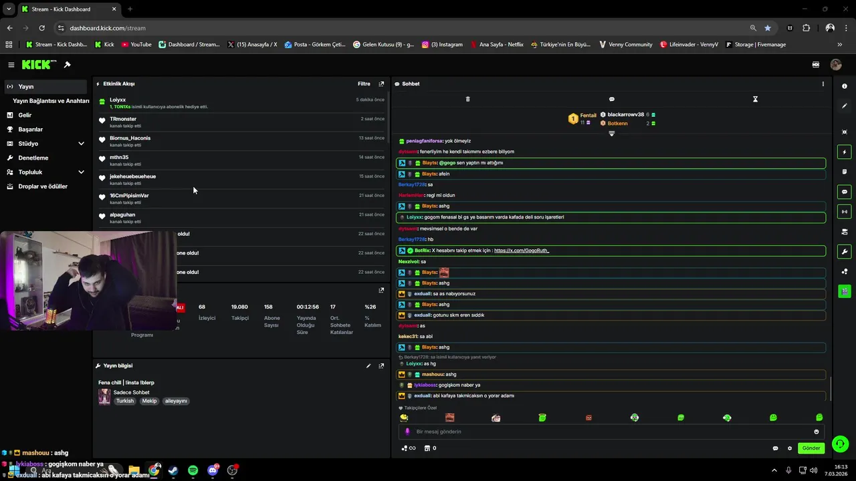This screenshot has width=856, height=481.
Task: Click Loiyxx gift subscription event row
Action: (x=241, y=103)
